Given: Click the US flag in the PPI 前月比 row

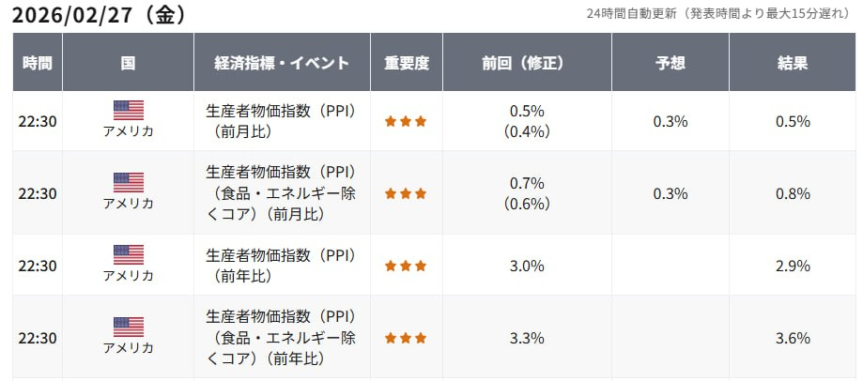Looking at the screenshot, I should (129, 110).
